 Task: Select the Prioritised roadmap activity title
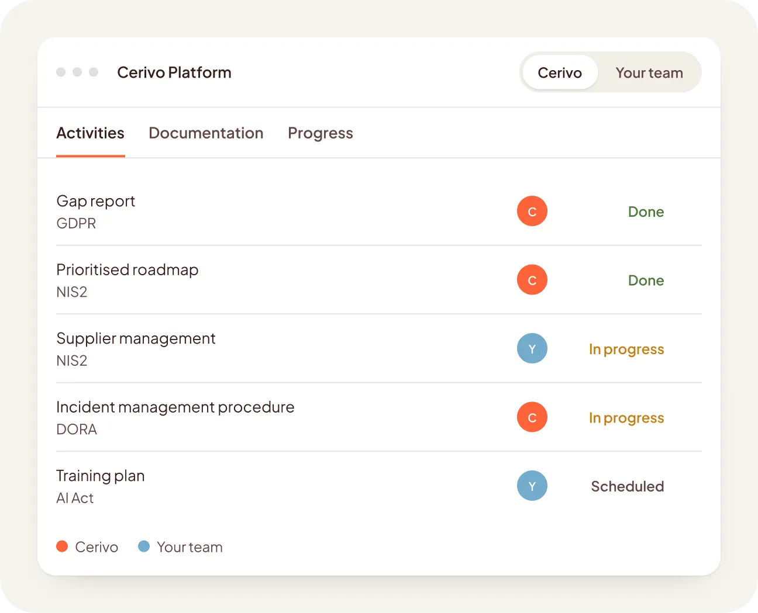click(128, 269)
